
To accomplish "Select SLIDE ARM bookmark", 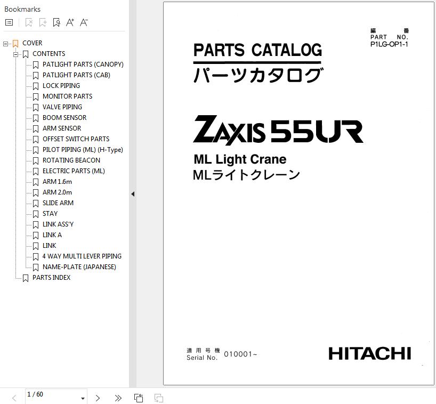I will 58,203.
